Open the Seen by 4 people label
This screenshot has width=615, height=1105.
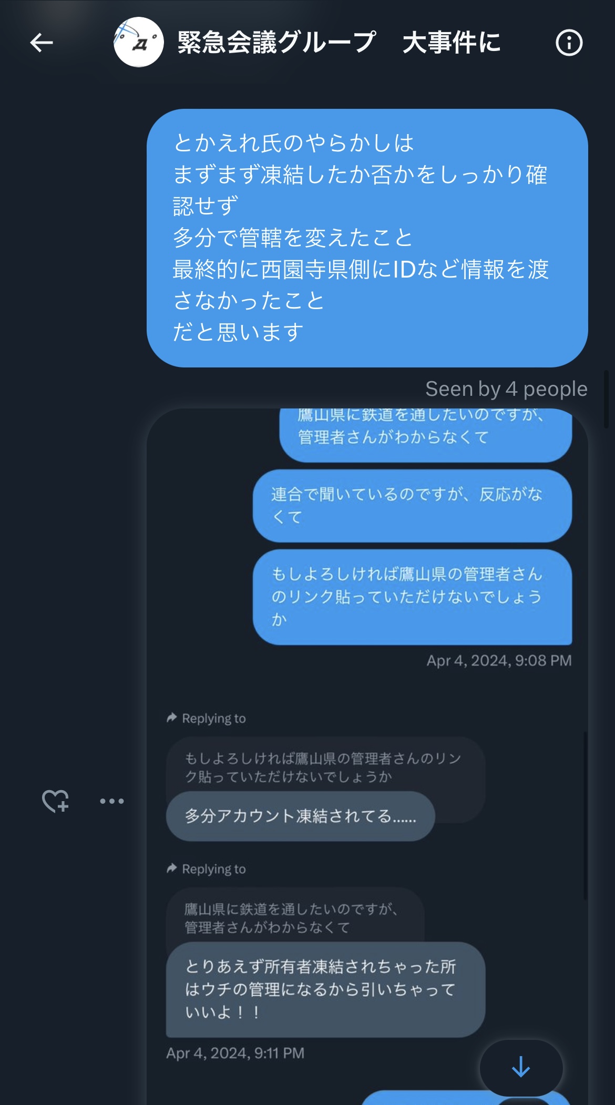click(x=506, y=389)
